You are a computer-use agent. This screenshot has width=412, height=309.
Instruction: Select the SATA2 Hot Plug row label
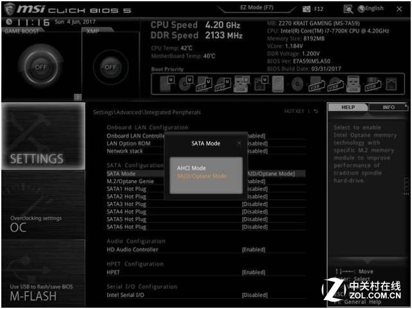coord(126,197)
